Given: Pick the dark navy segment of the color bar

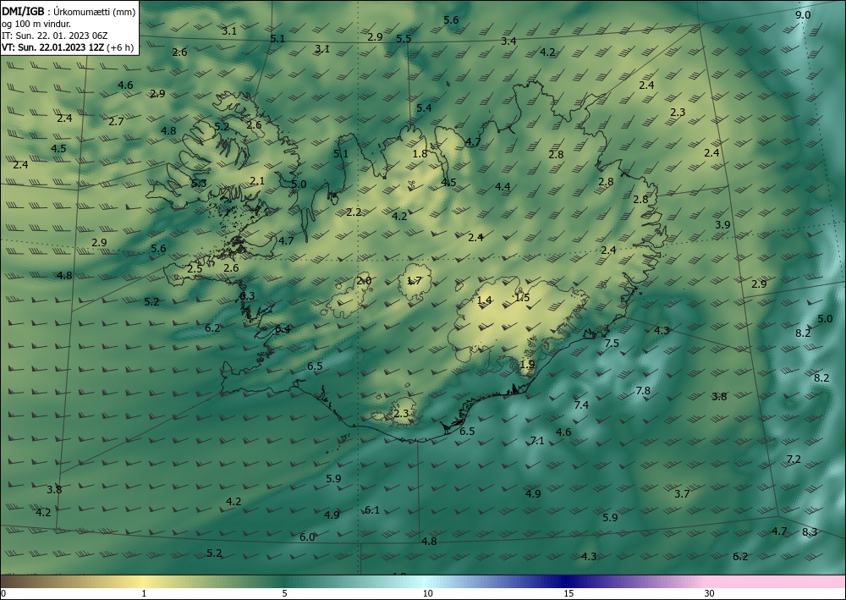Looking at the screenshot, I should pyautogui.click(x=563, y=581).
